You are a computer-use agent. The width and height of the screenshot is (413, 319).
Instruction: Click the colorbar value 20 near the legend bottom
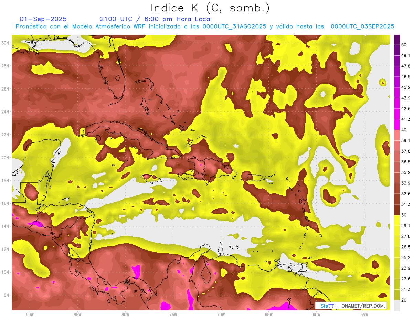point(404,300)
